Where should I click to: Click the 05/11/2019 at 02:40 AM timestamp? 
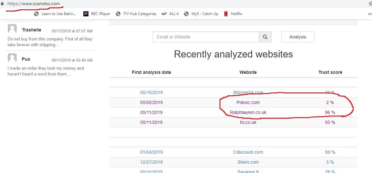point(72,60)
